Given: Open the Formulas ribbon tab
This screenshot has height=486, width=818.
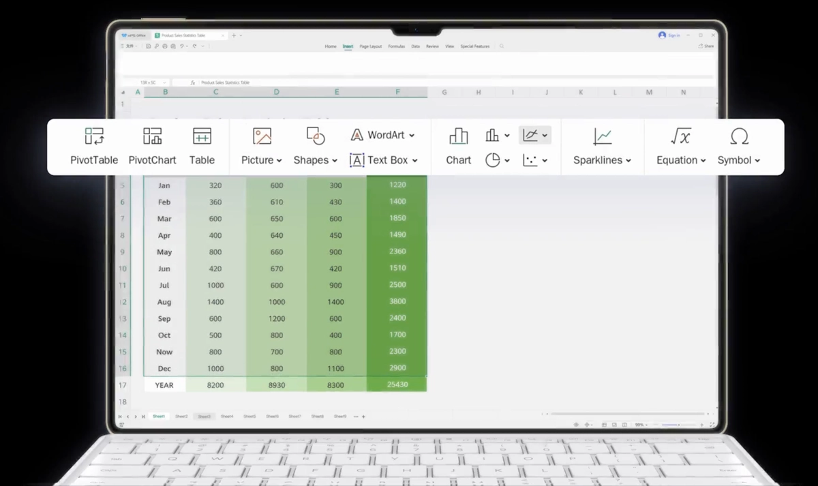Looking at the screenshot, I should point(397,46).
